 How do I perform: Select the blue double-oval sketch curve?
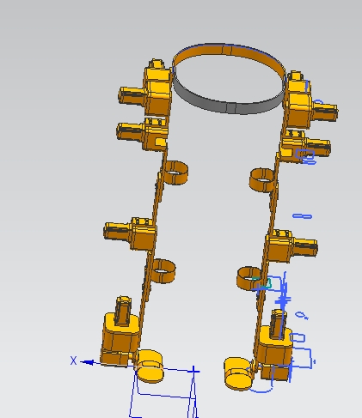click(303, 216)
